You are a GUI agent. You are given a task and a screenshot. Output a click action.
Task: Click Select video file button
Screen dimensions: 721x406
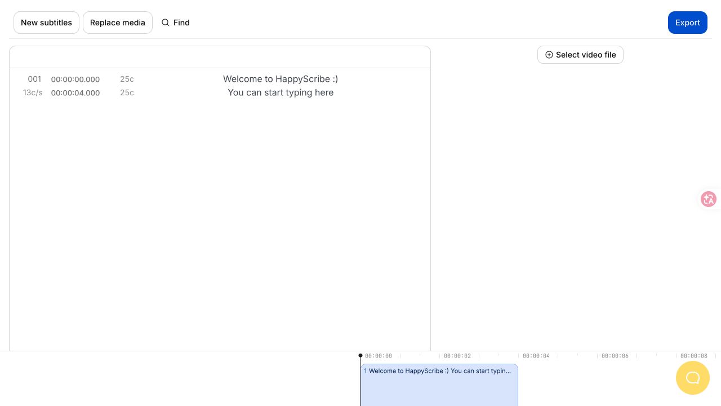pos(580,55)
